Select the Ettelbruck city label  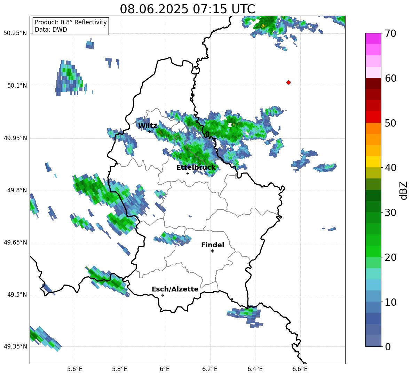[196, 168]
